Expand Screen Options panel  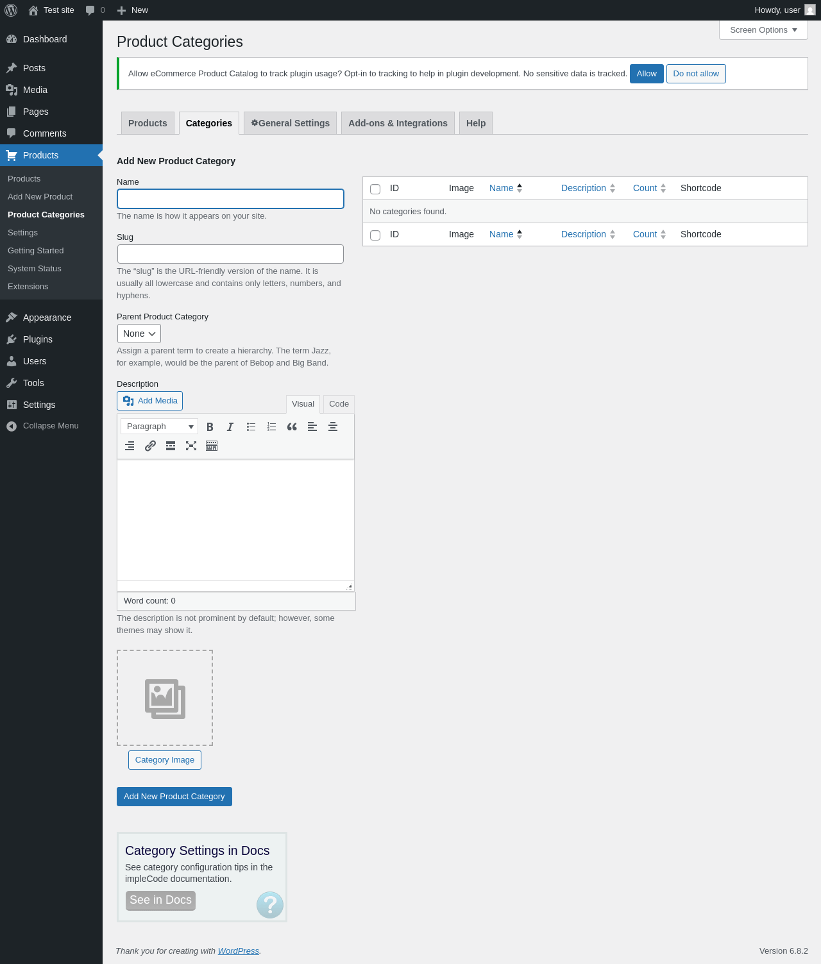(763, 30)
